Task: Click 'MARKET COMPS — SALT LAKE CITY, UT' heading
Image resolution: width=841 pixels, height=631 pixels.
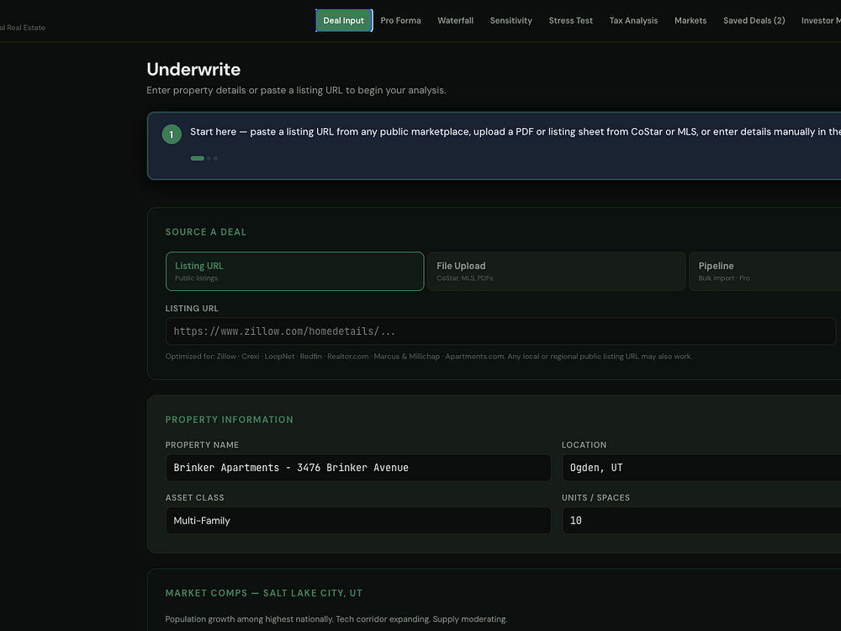Action: pyautogui.click(x=264, y=593)
